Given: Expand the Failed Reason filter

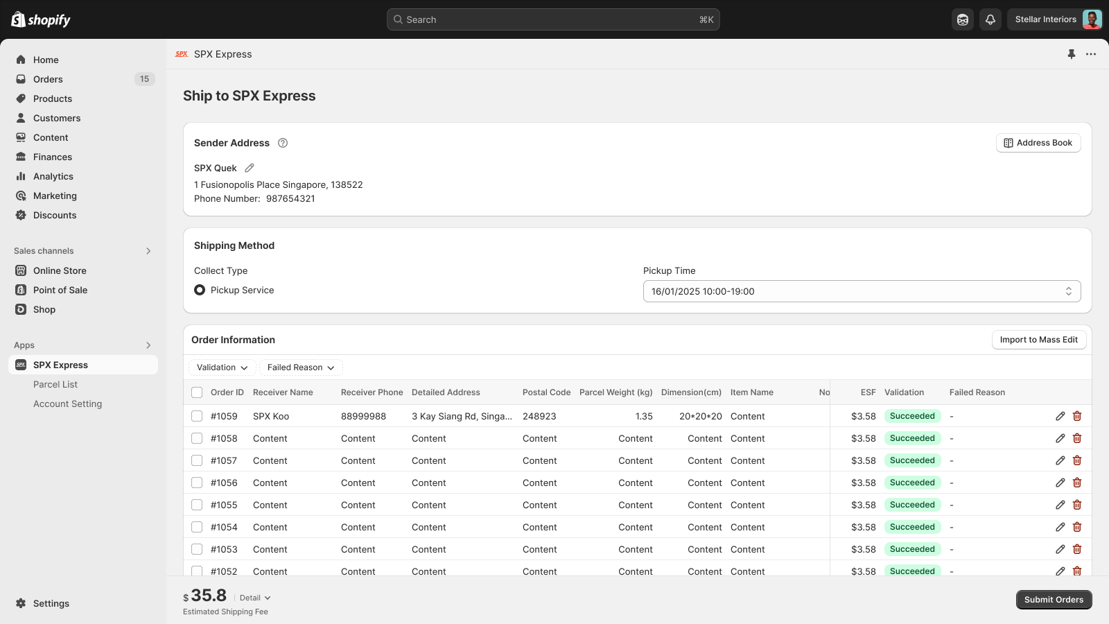Looking at the screenshot, I should tap(300, 367).
